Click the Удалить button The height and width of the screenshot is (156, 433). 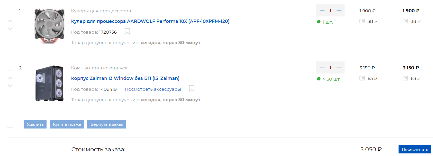[35, 124]
